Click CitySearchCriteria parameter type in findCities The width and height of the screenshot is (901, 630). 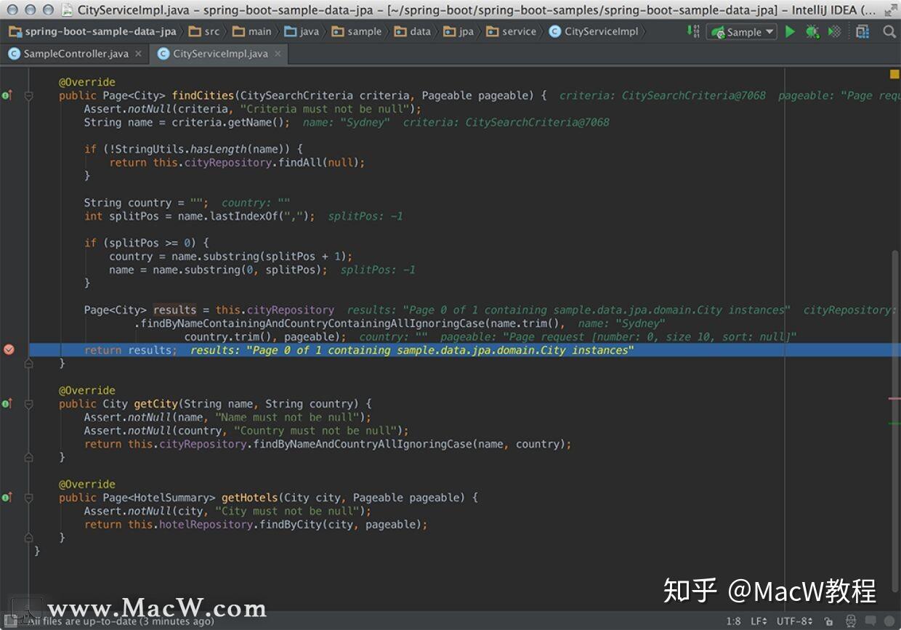point(296,95)
